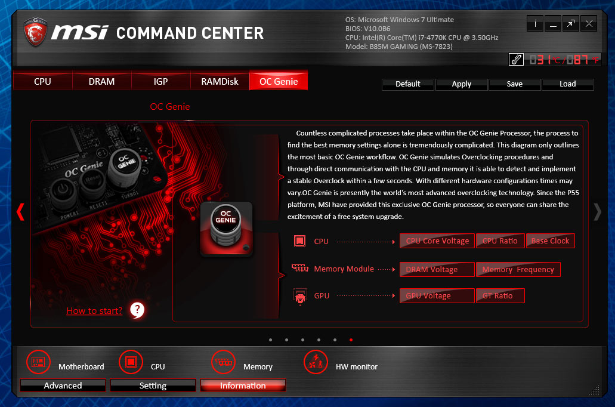This screenshot has width=615, height=407.
Task: Click the question mark help icon
Action: tap(137, 310)
